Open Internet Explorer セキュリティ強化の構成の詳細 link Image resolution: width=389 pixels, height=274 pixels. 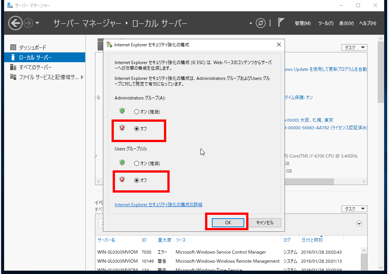pos(158,205)
